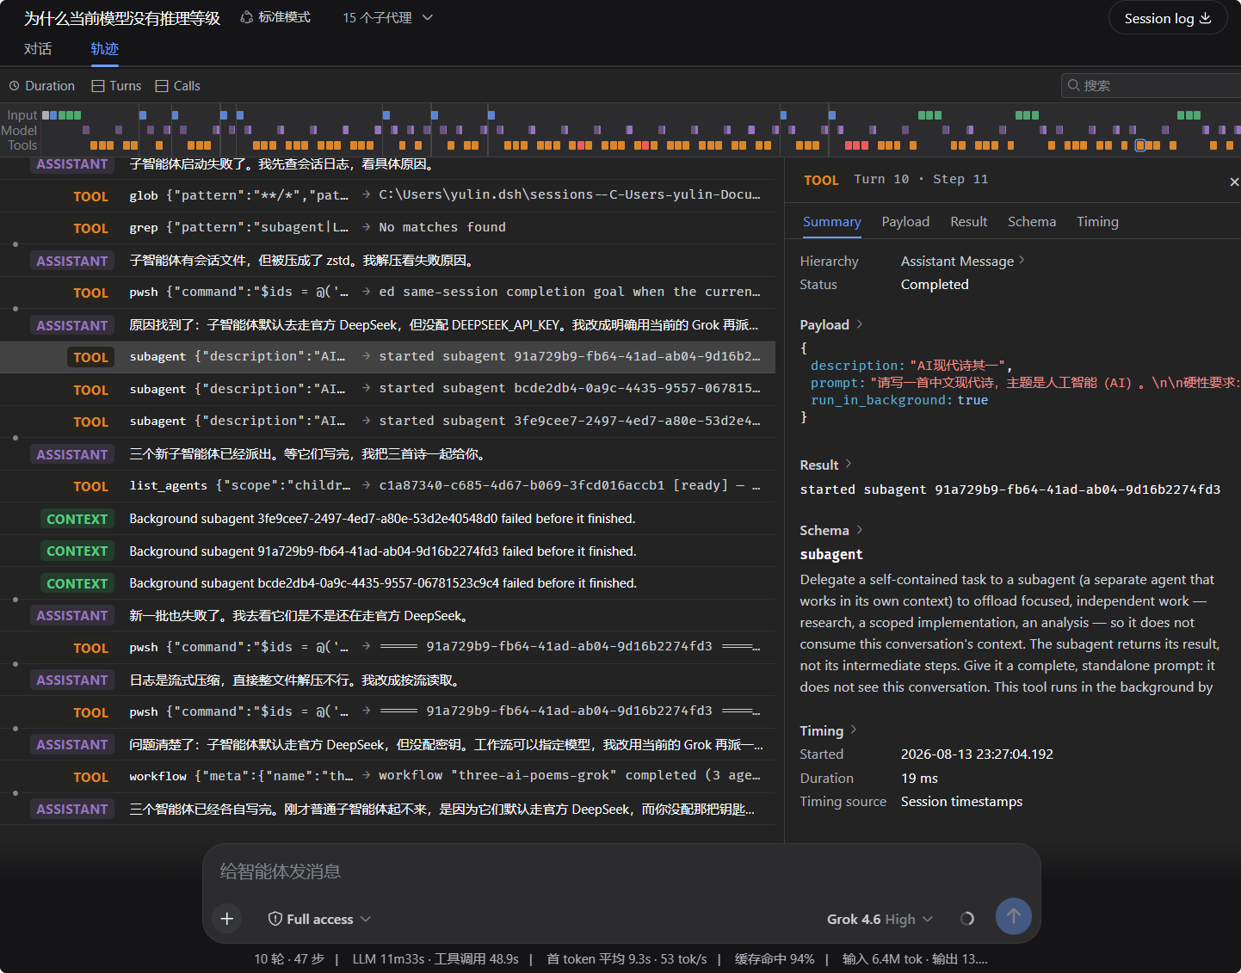Toggle the Duration timeline view

[42, 86]
